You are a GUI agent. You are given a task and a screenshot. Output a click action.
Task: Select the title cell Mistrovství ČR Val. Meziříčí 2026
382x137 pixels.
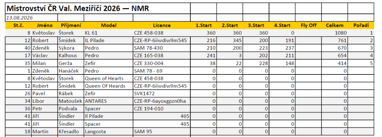click(x=98, y=9)
